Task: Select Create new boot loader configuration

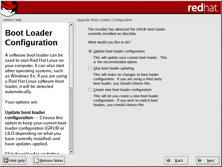Action: click(90, 90)
